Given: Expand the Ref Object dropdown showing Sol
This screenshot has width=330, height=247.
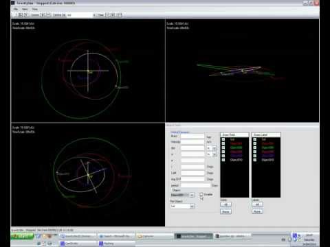Looking at the screenshot, I should 192,207.
